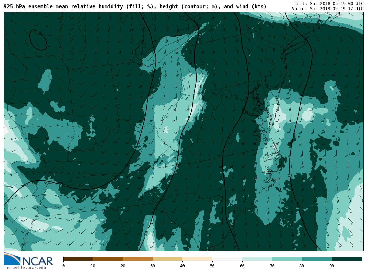
Task: Select the 70–80% light teal colorbar swatch
Action: 287,259
